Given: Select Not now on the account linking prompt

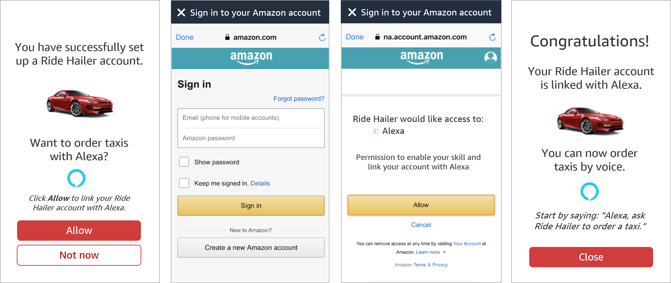Looking at the screenshot, I should pos(79,255).
